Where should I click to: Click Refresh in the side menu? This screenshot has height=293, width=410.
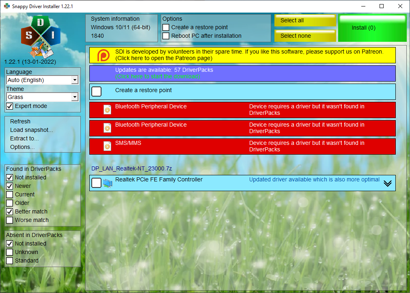point(20,121)
